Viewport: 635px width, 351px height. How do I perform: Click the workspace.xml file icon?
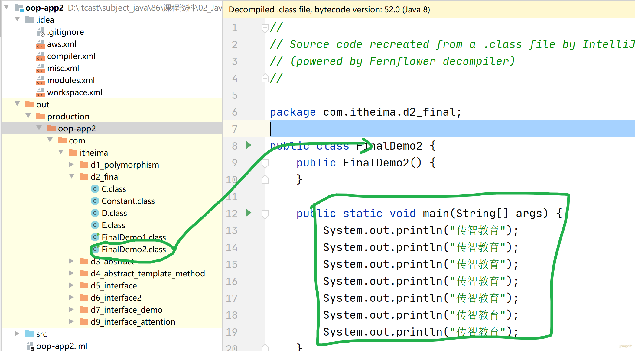[x=41, y=92]
